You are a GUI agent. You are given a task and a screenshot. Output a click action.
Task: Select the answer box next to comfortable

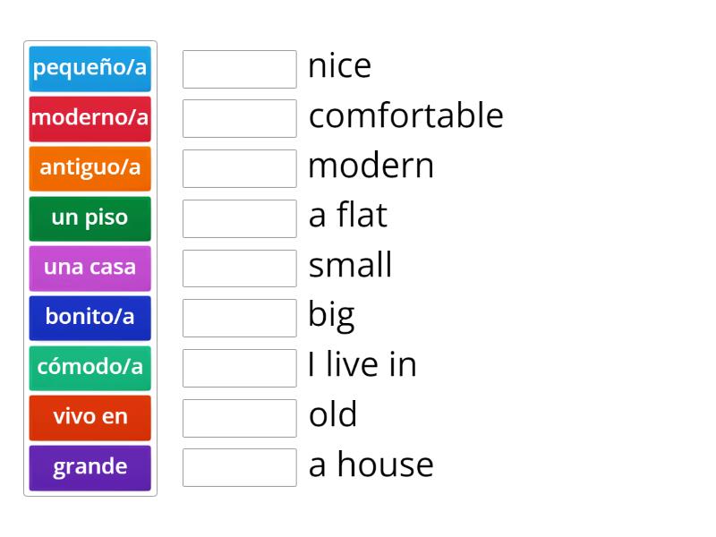[x=239, y=118]
